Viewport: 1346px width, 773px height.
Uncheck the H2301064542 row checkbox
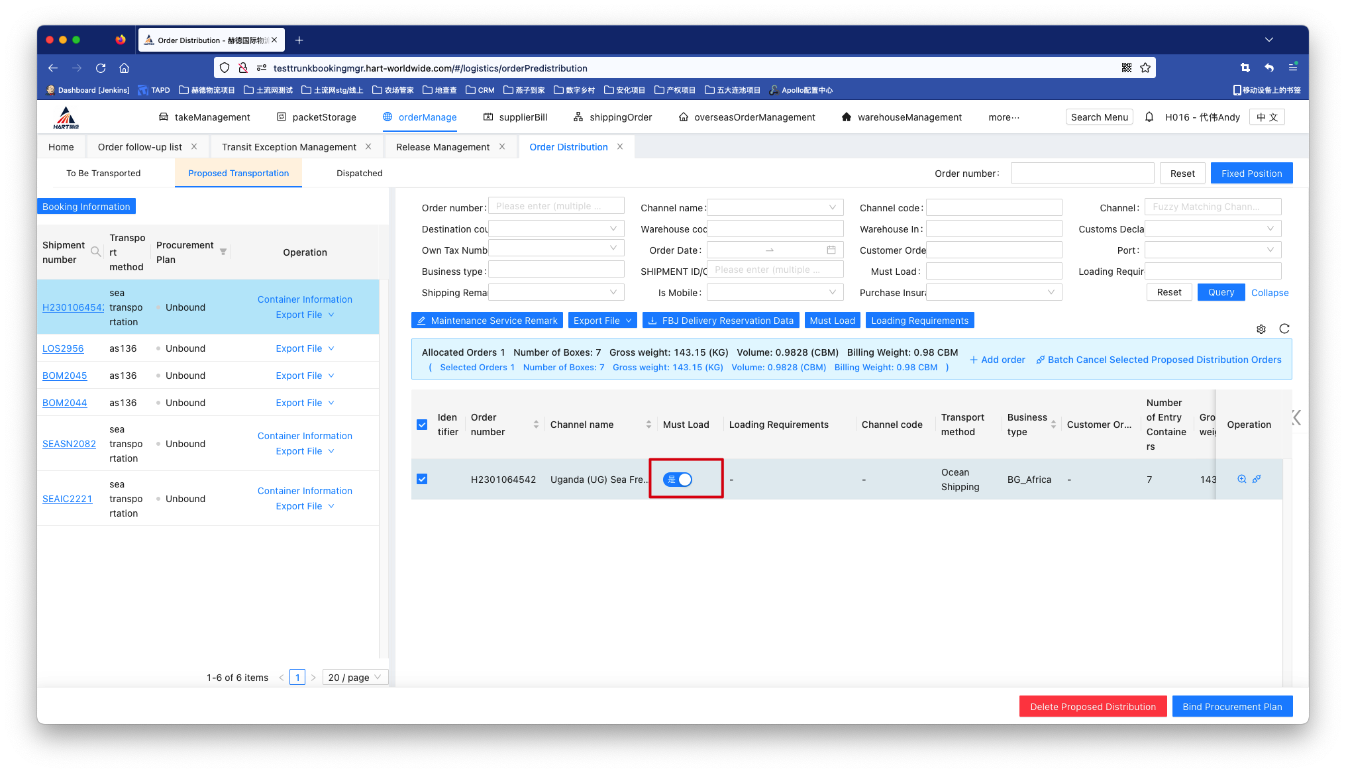point(422,479)
